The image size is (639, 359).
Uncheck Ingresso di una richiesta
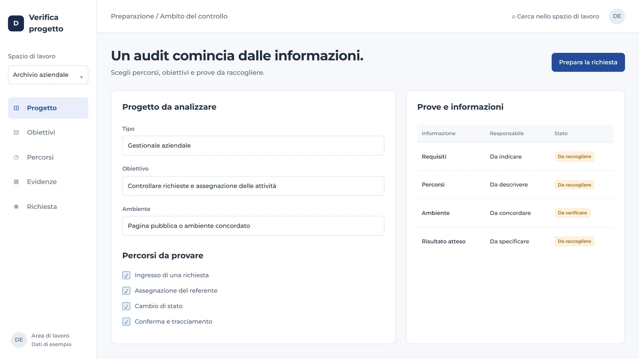pos(126,275)
